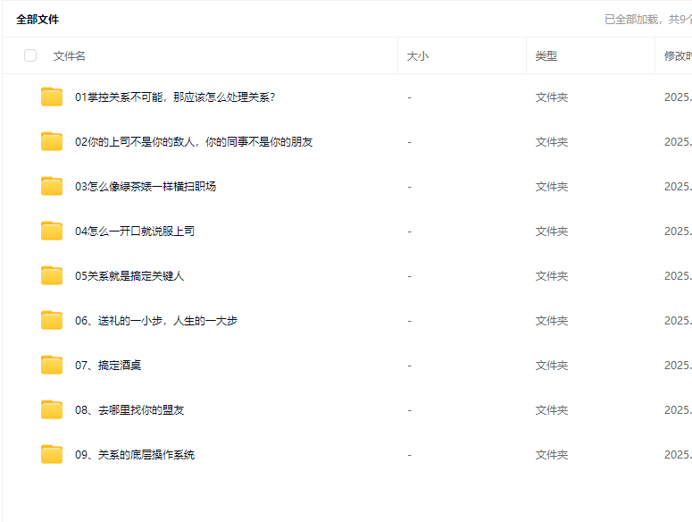The image size is (692, 522).
Task: Click folder icon for 06、送礼的一小步
Action: [52, 320]
